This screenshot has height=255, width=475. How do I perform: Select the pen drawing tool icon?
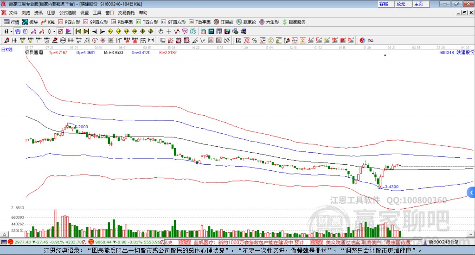pos(6,40)
